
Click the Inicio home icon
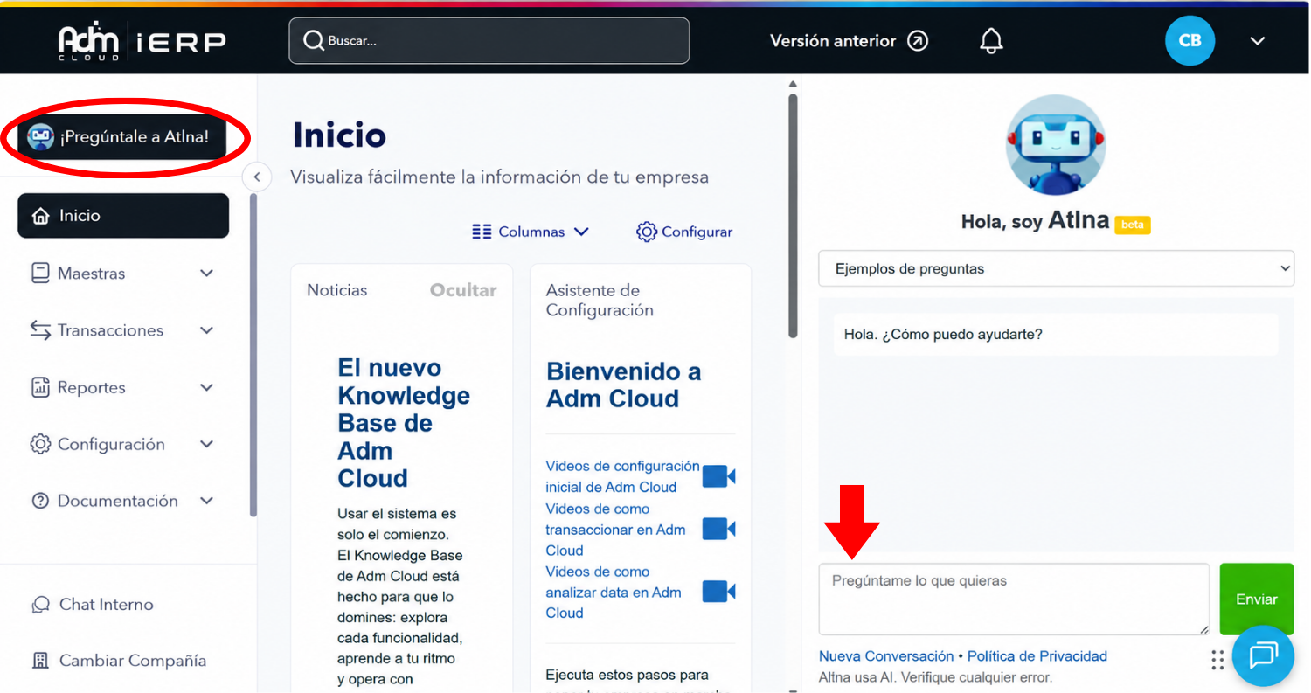(x=40, y=216)
